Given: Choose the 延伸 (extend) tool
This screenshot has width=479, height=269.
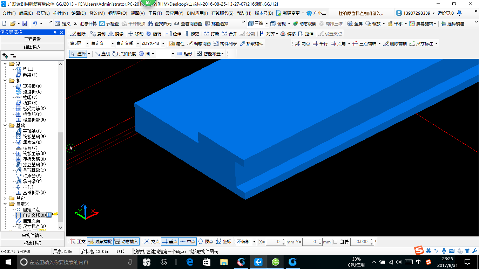Looking at the screenshot, I should (174, 34).
